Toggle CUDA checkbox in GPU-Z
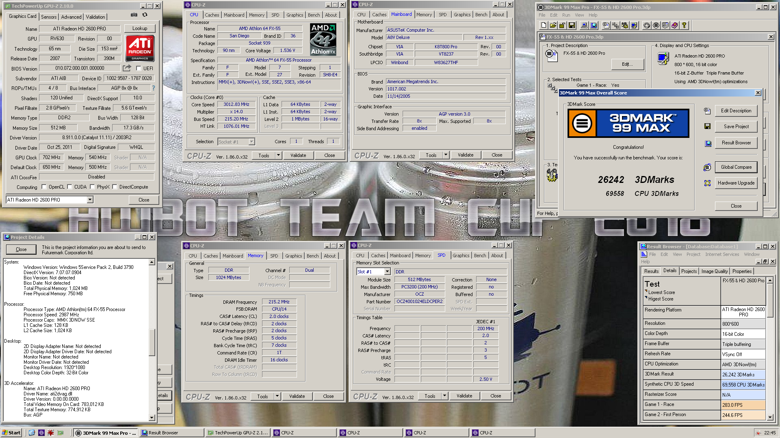Screen dimensions: 780x438 click(x=70, y=187)
